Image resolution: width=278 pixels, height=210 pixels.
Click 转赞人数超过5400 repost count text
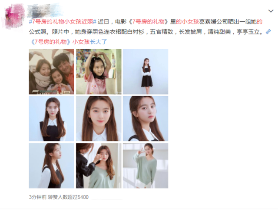(68, 197)
